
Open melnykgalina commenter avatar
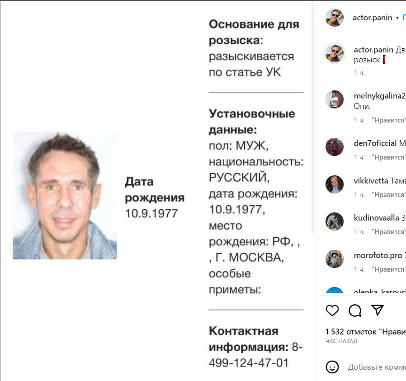335,99
